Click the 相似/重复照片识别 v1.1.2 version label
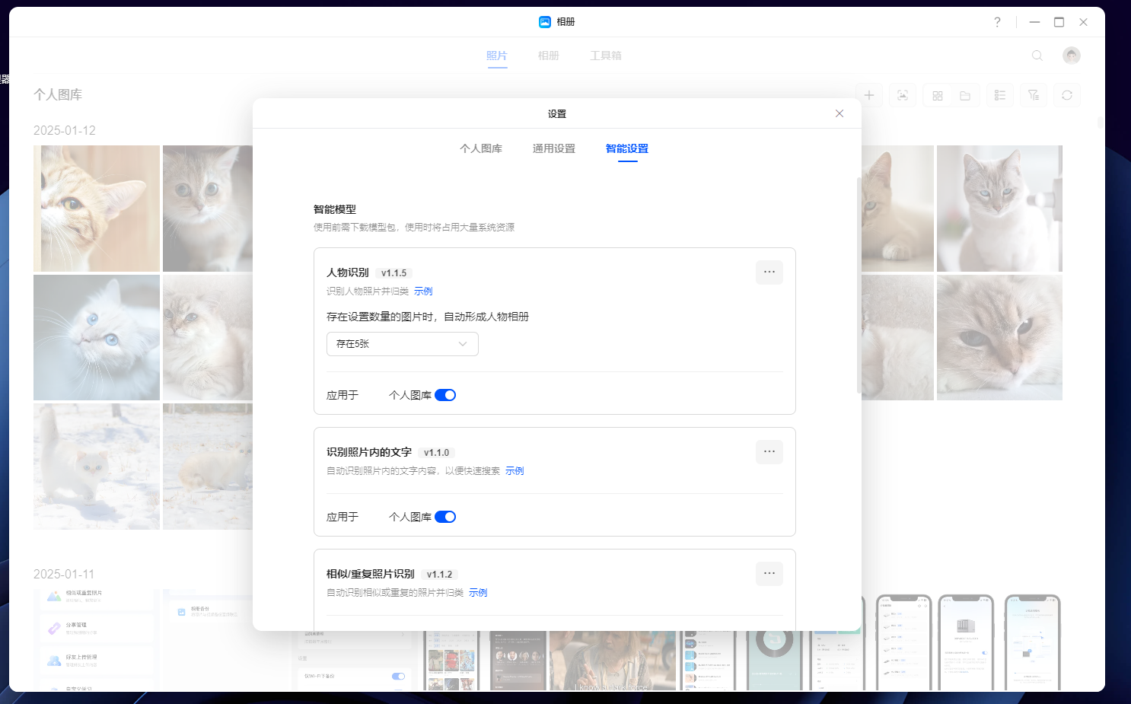 [x=440, y=575]
